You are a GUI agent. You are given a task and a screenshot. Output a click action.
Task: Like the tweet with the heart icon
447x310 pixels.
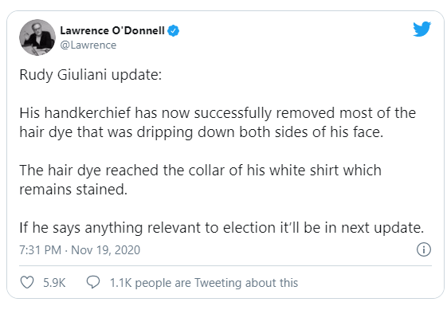(27, 282)
